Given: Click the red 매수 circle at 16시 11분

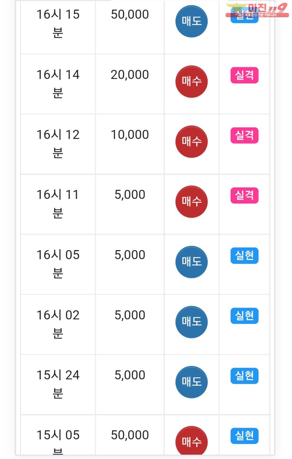Looking at the screenshot, I should pos(191,202).
